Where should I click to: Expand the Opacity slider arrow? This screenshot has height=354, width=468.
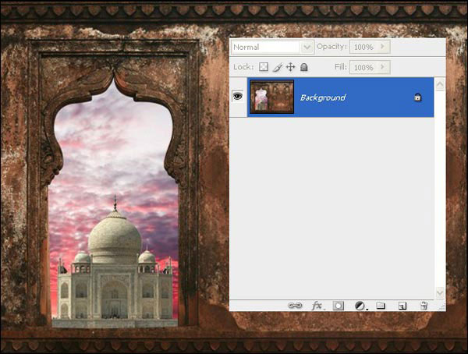383,47
